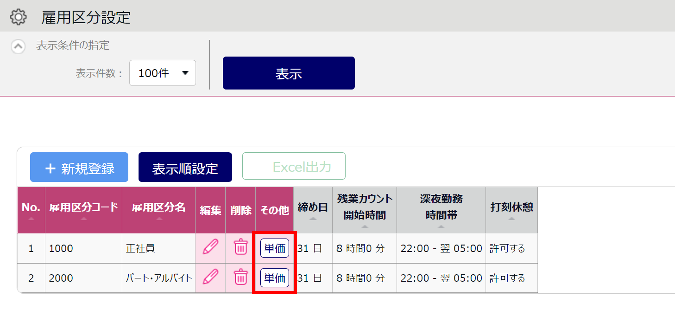Open 単価 for the 正社員 row
Image resolution: width=675 pixels, height=310 pixels.
(275, 248)
